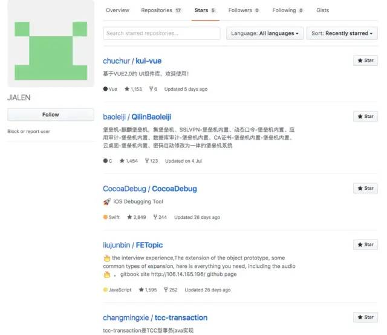Click fork count 252 on FETopic
This screenshot has height=335, width=387.
pos(169,290)
